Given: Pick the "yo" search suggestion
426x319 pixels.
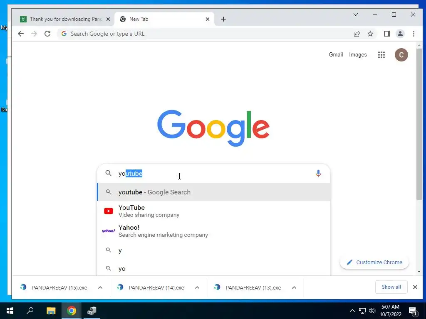Looking at the screenshot, I should click(x=214, y=268).
